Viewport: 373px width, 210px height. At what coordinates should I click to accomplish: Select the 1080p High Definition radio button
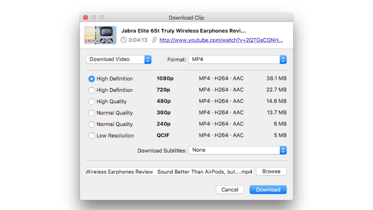[x=91, y=79]
